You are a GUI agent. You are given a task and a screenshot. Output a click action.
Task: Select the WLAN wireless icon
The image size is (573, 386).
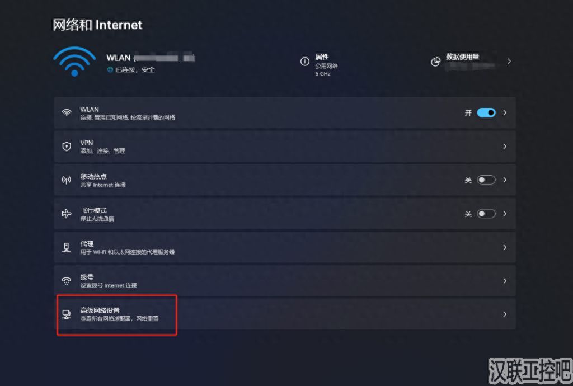point(67,112)
